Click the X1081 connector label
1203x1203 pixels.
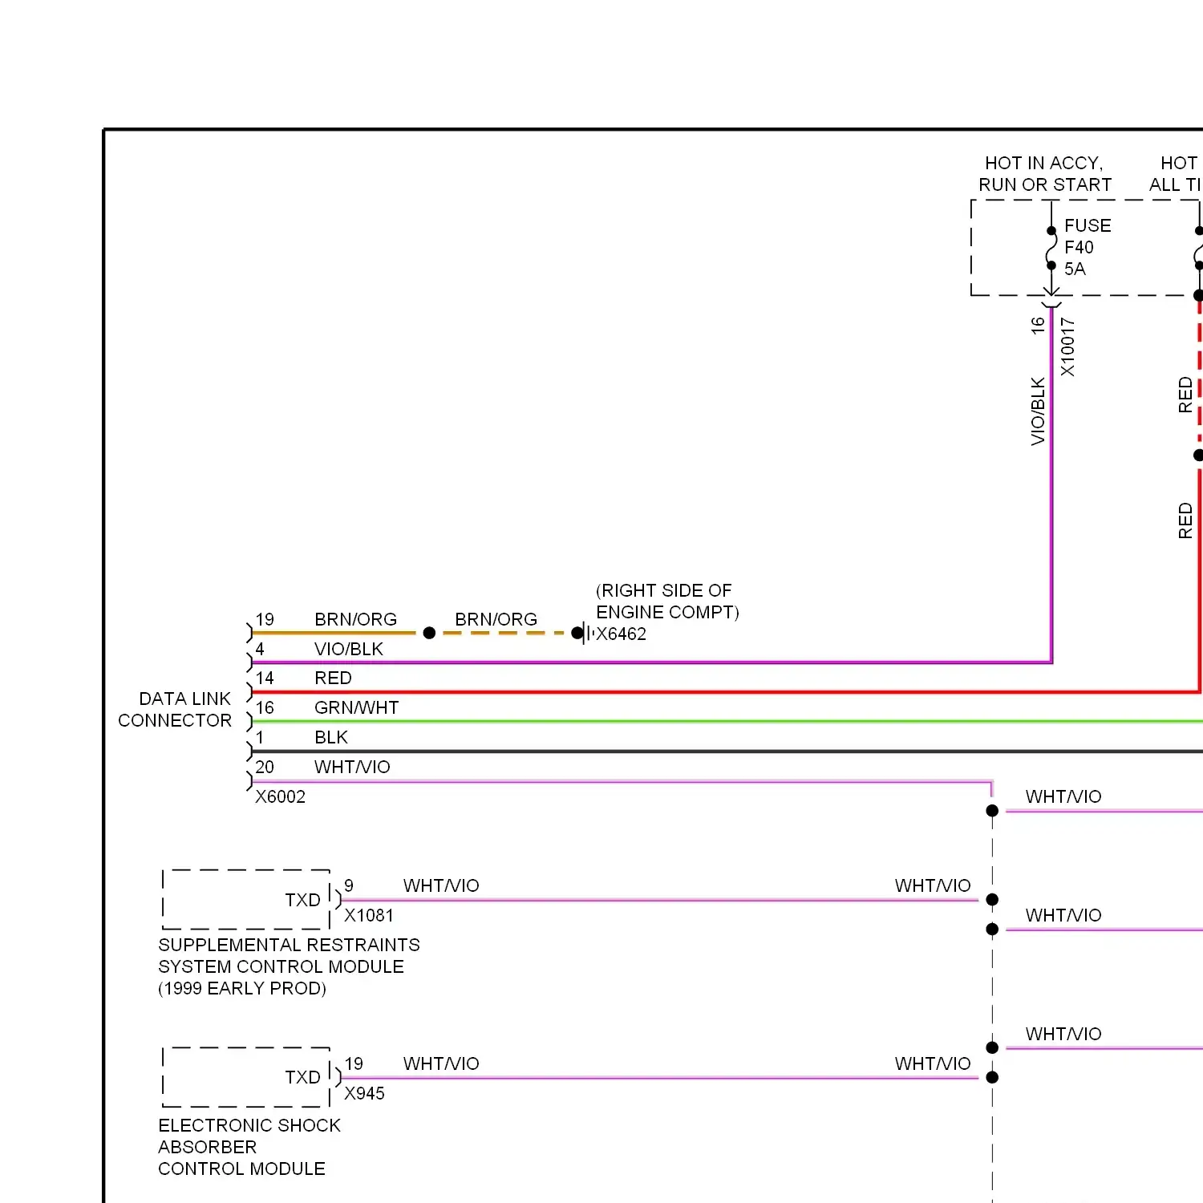[x=369, y=915]
